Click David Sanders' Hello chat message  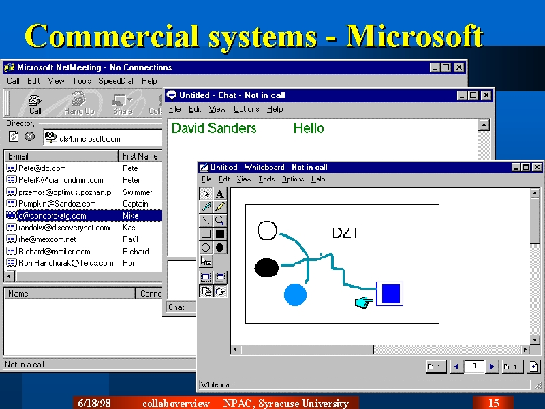coord(309,128)
